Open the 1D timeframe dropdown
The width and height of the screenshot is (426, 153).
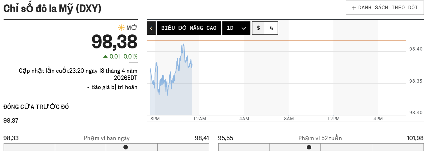pyautogui.click(x=236, y=28)
